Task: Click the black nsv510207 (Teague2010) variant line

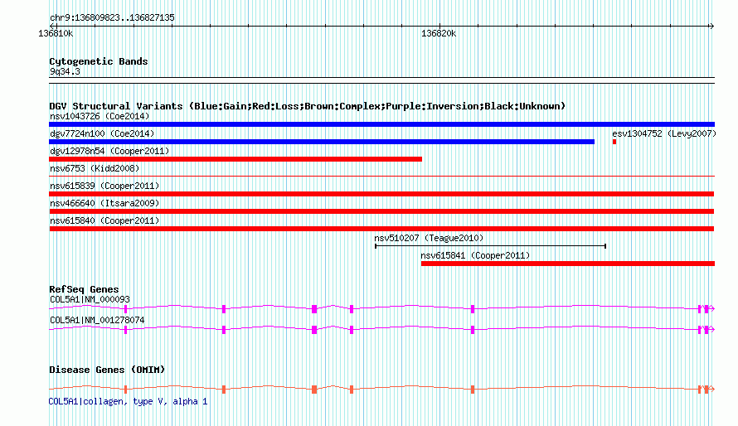Action: (x=490, y=246)
